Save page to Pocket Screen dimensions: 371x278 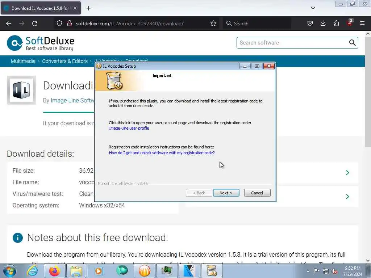[x=310, y=24]
